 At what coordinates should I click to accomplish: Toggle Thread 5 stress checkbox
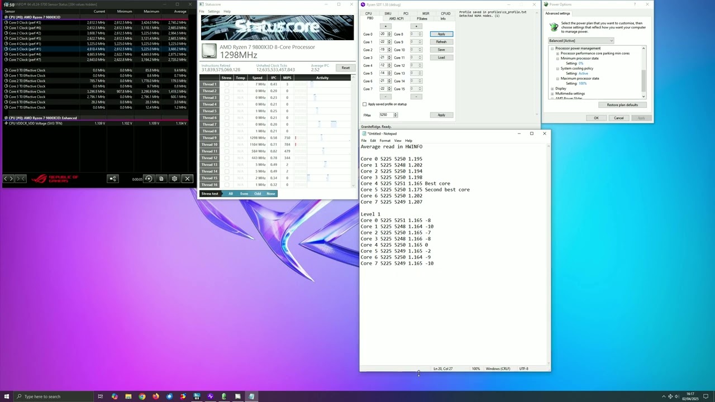tap(226, 111)
